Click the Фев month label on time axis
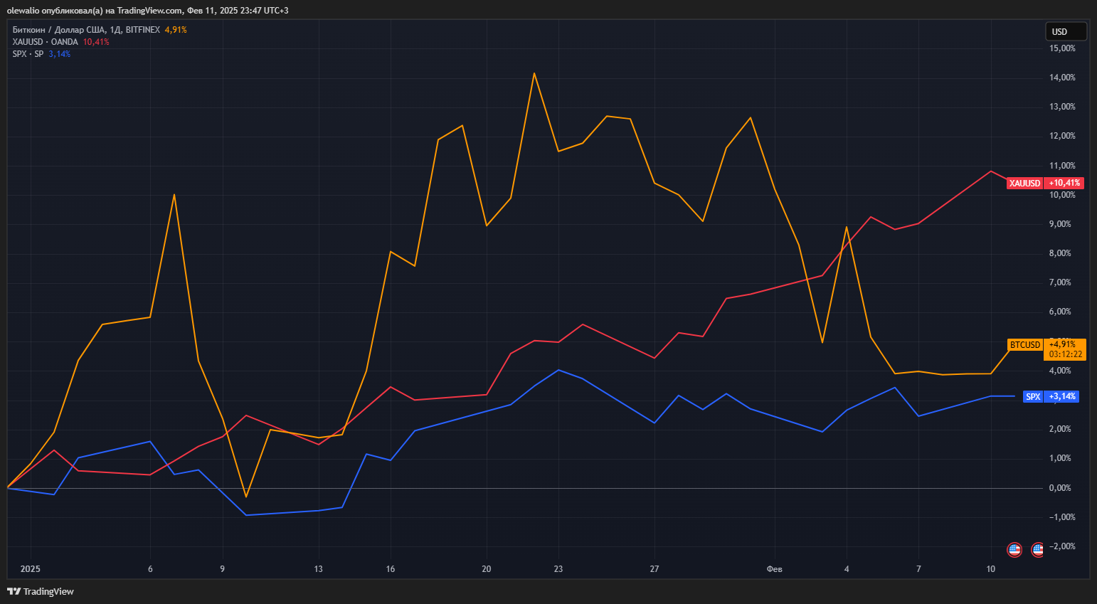This screenshot has width=1097, height=604. coord(774,569)
